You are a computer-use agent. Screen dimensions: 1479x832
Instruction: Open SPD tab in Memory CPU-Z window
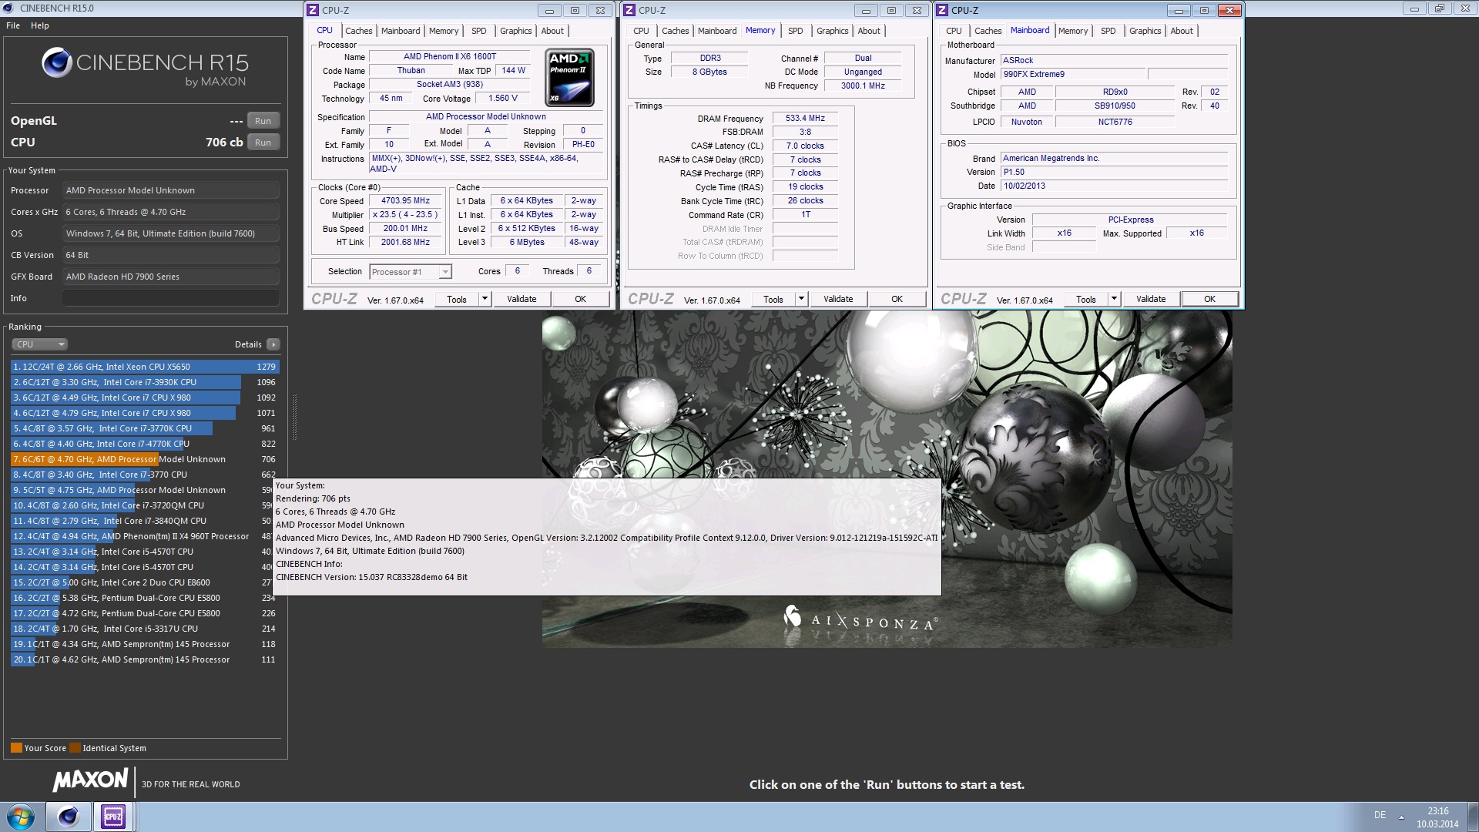(x=796, y=31)
